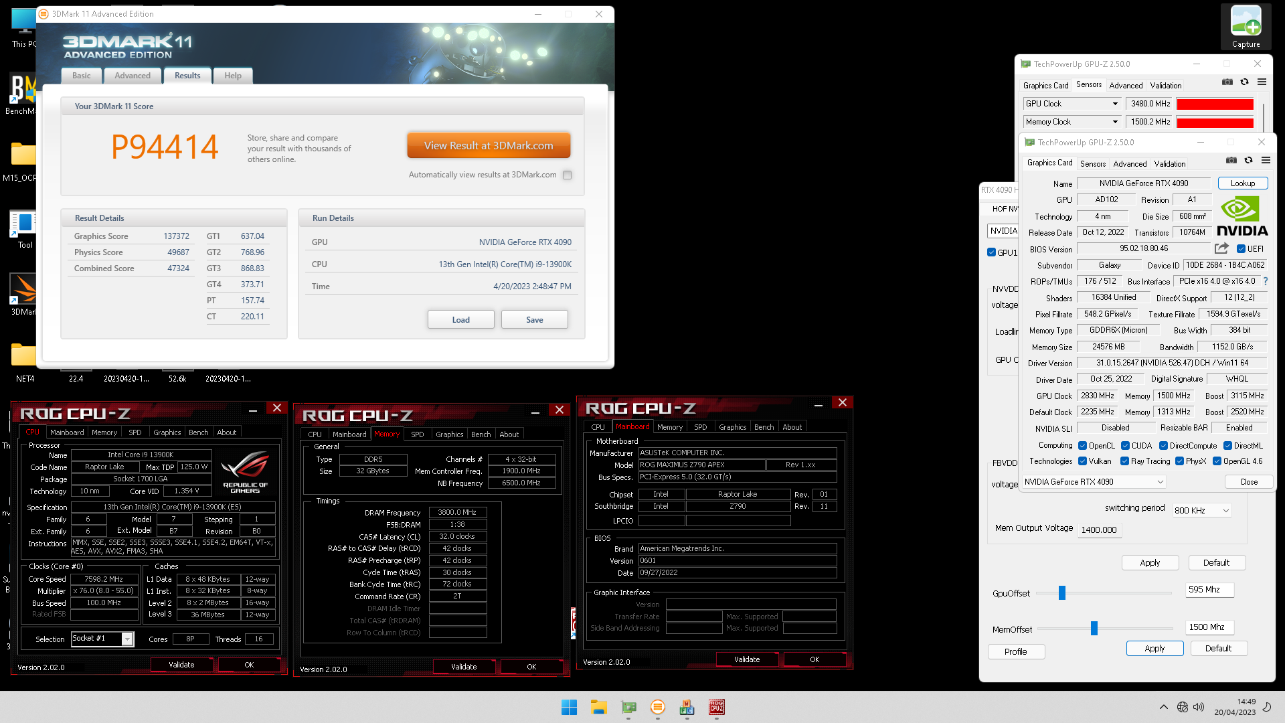Click ROG CPU-Z icon in taskbar
Screen dimensions: 1285x723
tap(717, 707)
